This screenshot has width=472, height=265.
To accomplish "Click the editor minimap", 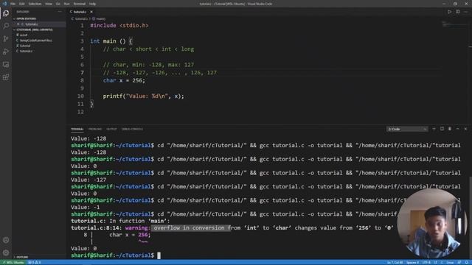I will 454,24.
